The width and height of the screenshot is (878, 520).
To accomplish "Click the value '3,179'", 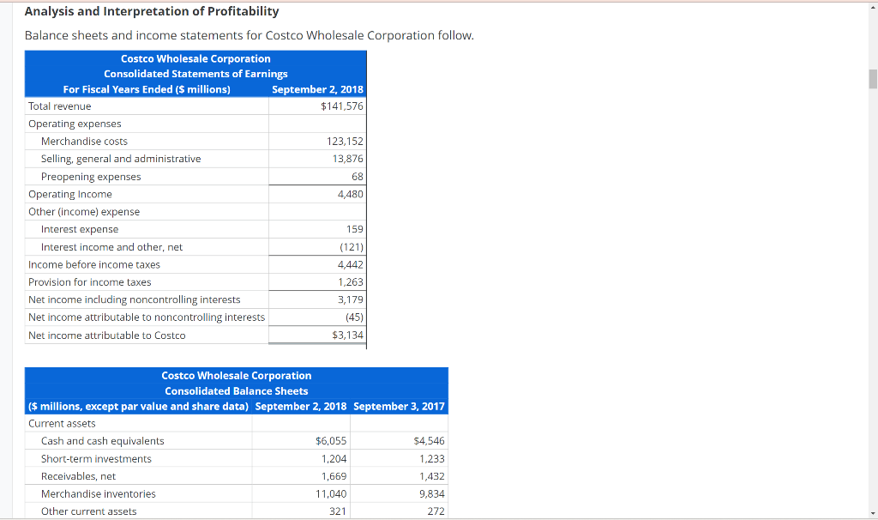I will point(351,299).
